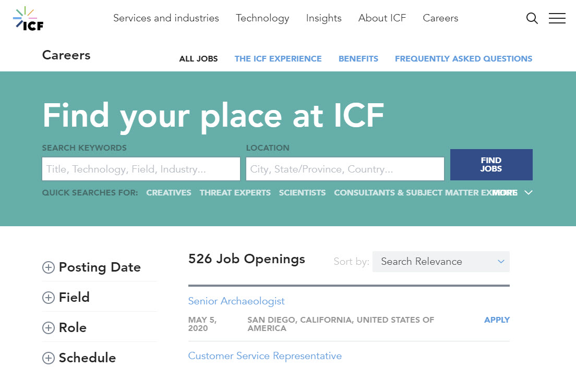Open FREQUENTLY ASKED QUESTIONS
The width and height of the screenshot is (576, 368).
(463, 58)
